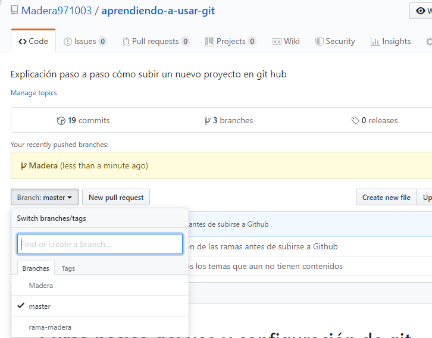Open the 0 releases page
Screen dimensions: 432x338
[374, 120]
